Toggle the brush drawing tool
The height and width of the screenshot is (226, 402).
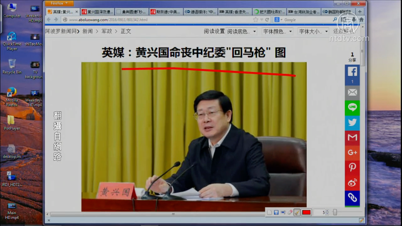pyautogui.click(x=297, y=212)
